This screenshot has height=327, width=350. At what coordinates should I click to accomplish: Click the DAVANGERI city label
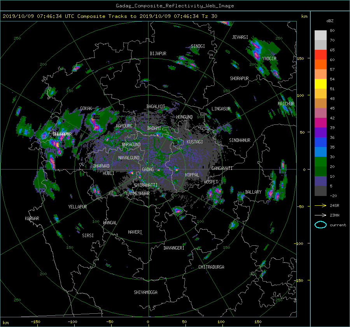[174, 248]
